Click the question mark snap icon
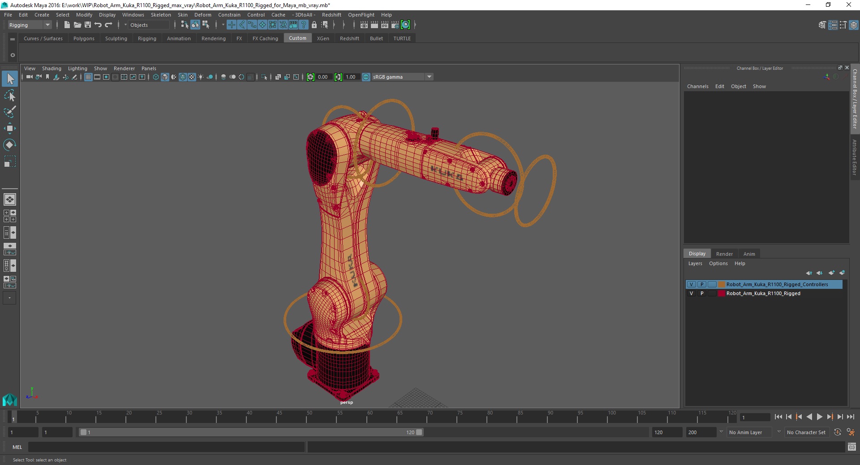 (304, 25)
